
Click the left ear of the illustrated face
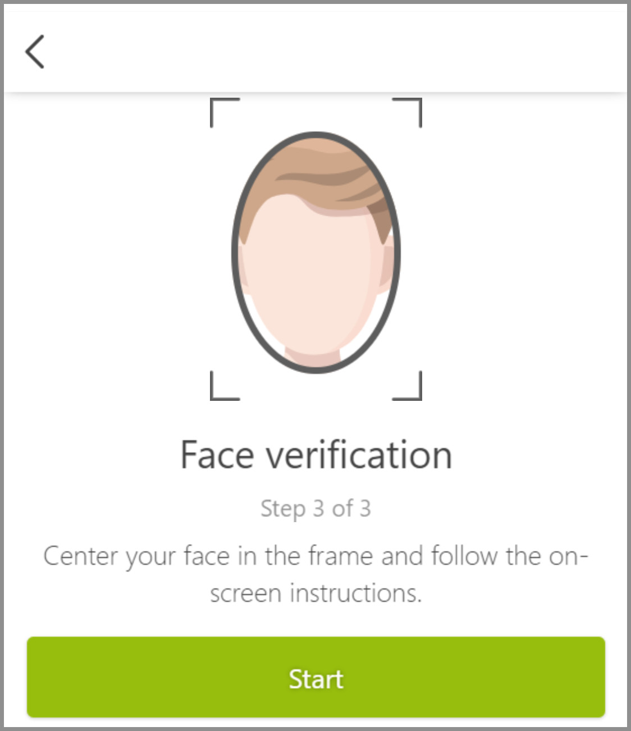coord(241,263)
